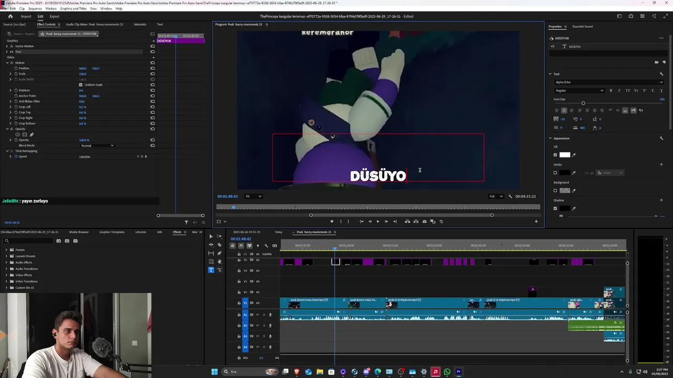
Task: Open the Blend Mode Normal dropdown
Action: [x=97, y=145]
